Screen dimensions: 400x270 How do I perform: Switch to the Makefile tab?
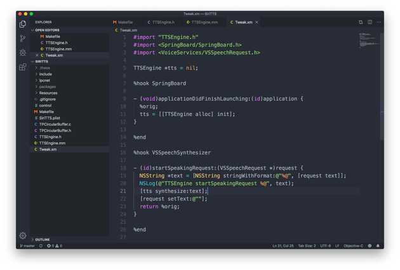(x=123, y=22)
